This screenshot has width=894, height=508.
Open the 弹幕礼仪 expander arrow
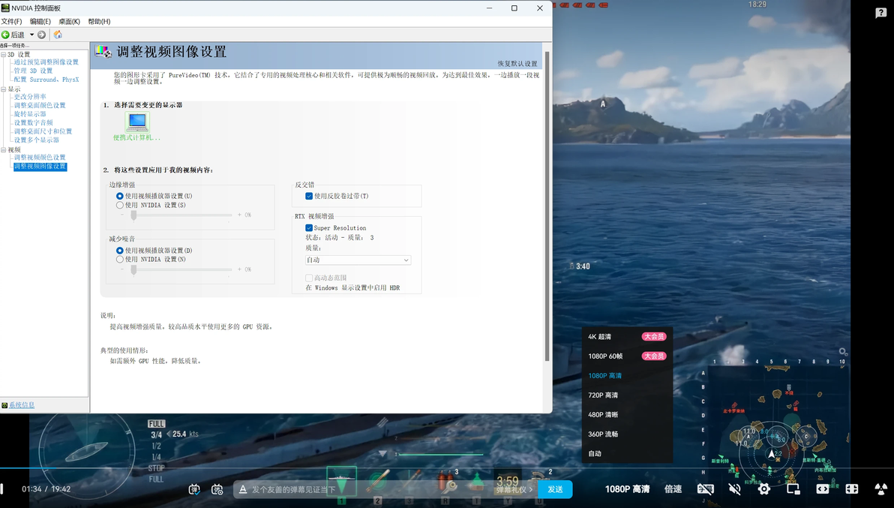coord(532,490)
